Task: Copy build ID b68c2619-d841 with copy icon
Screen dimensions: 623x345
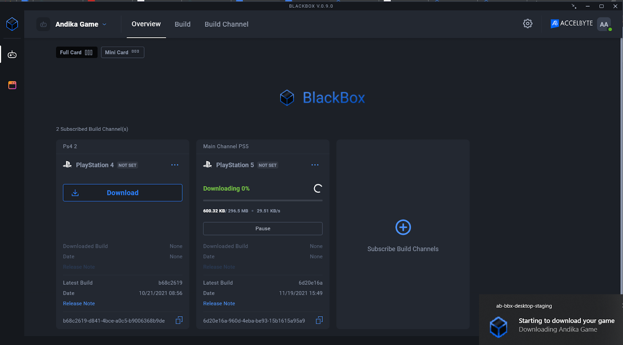Action: pyautogui.click(x=179, y=320)
